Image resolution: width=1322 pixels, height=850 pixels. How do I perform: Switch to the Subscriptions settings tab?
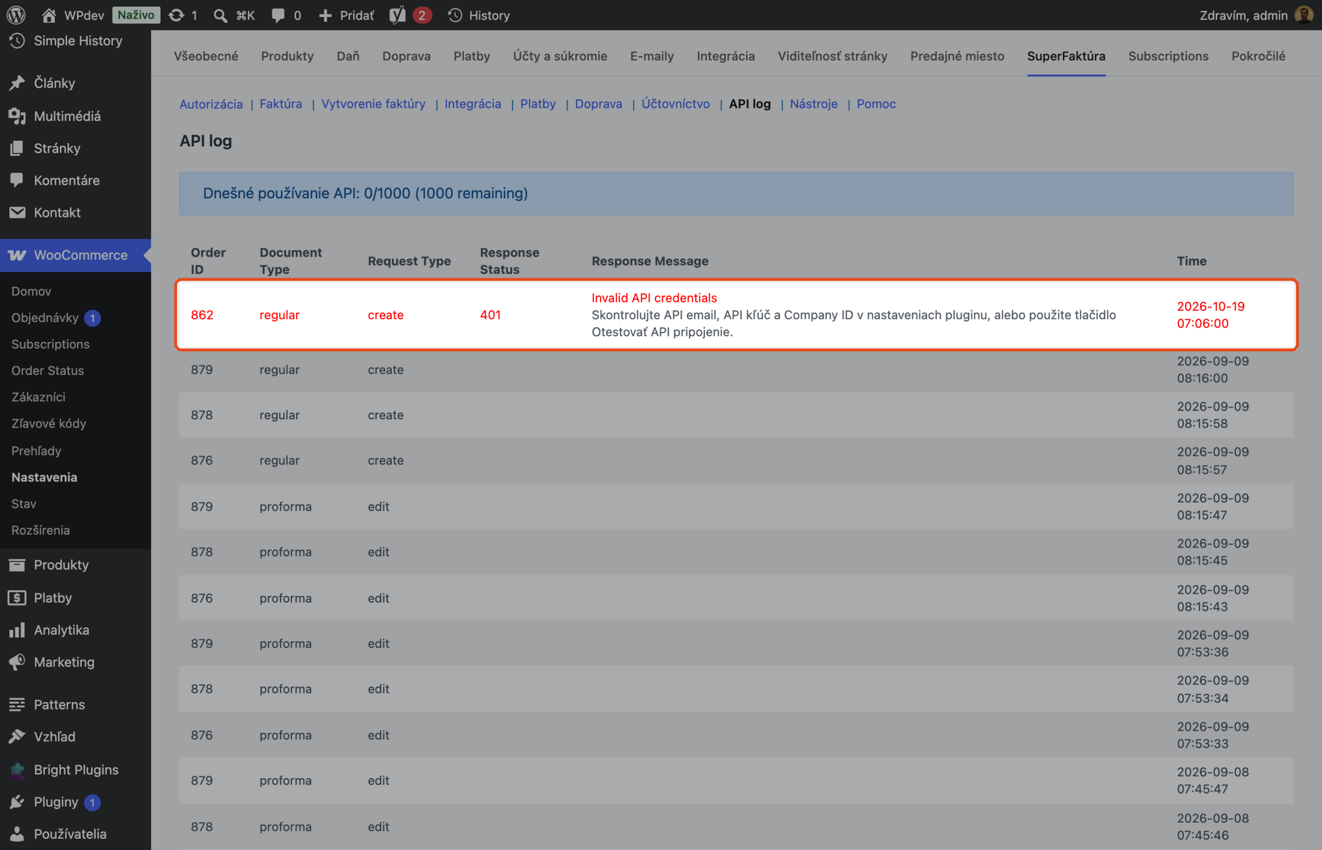(1168, 56)
